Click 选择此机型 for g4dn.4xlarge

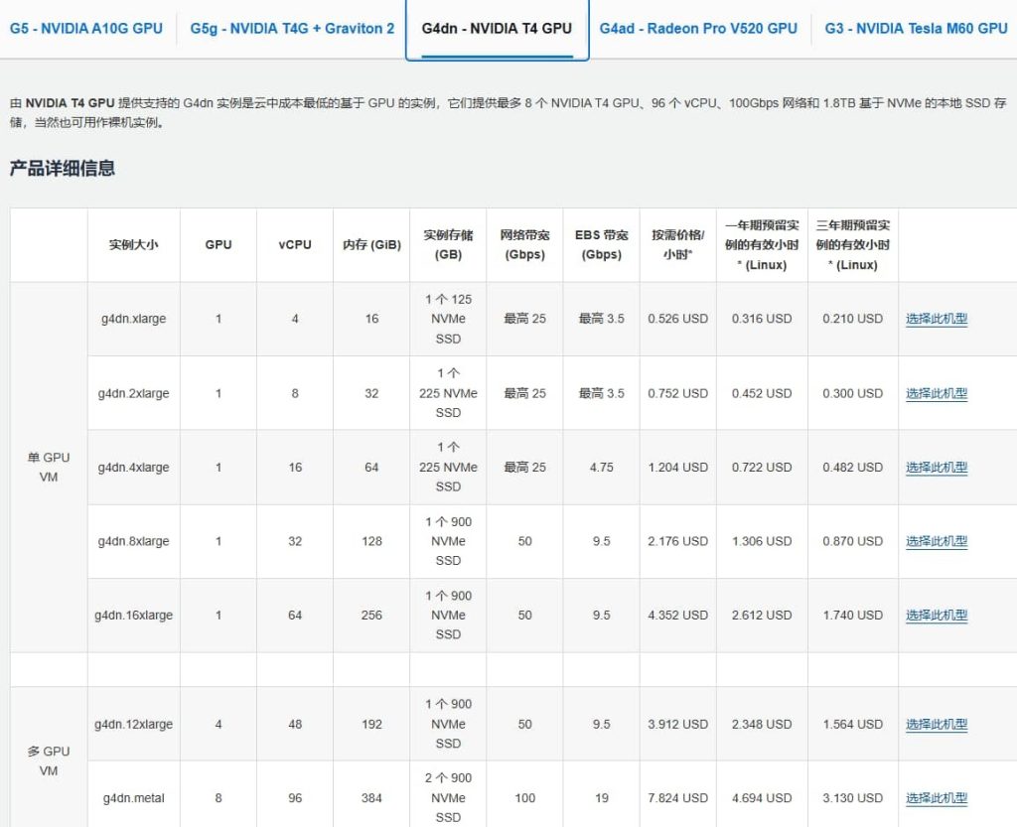[935, 467]
